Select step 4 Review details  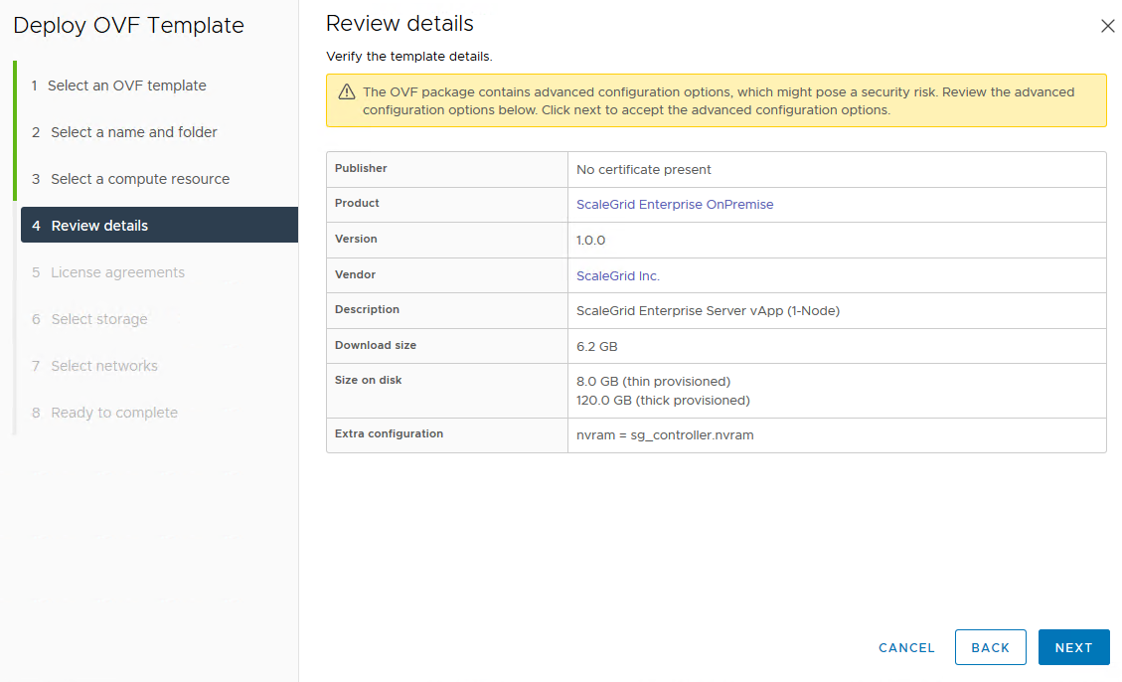point(160,225)
